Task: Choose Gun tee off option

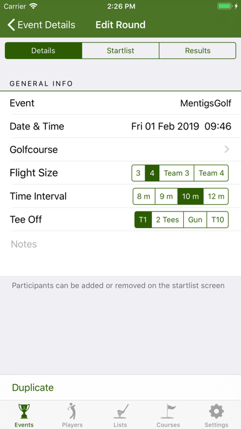Action: click(x=195, y=219)
